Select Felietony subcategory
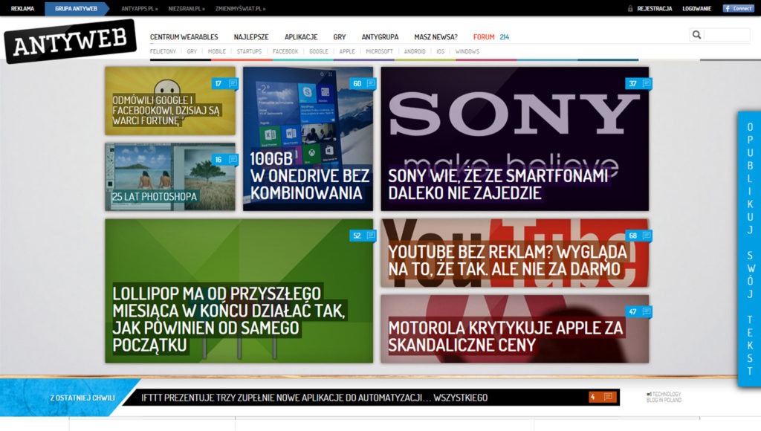The width and height of the screenshot is (761, 431). [163, 51]
